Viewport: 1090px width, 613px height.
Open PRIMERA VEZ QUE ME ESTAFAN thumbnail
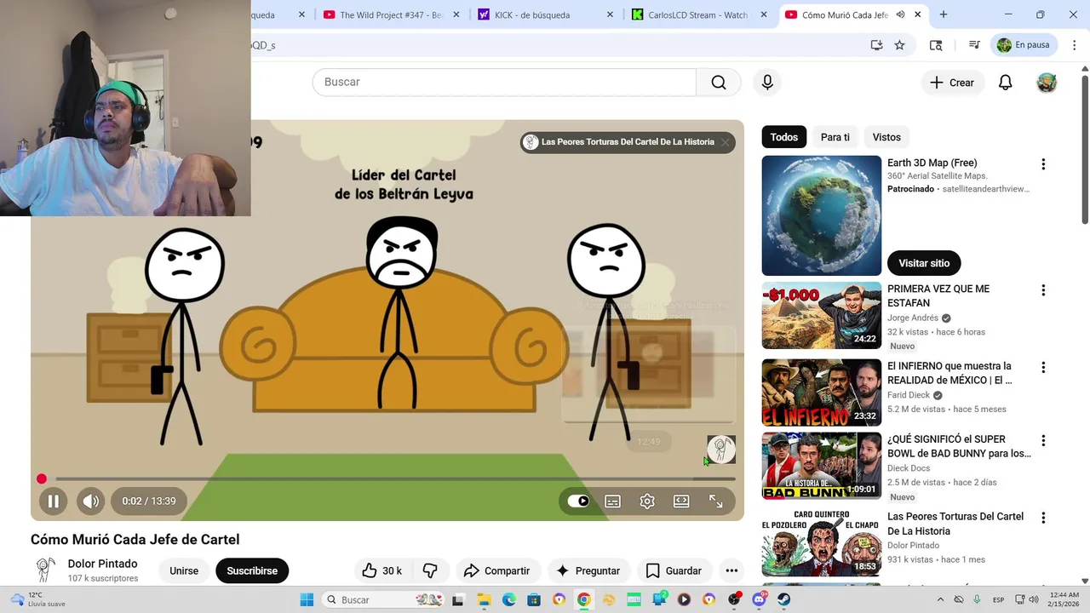(x=822, y=316)
